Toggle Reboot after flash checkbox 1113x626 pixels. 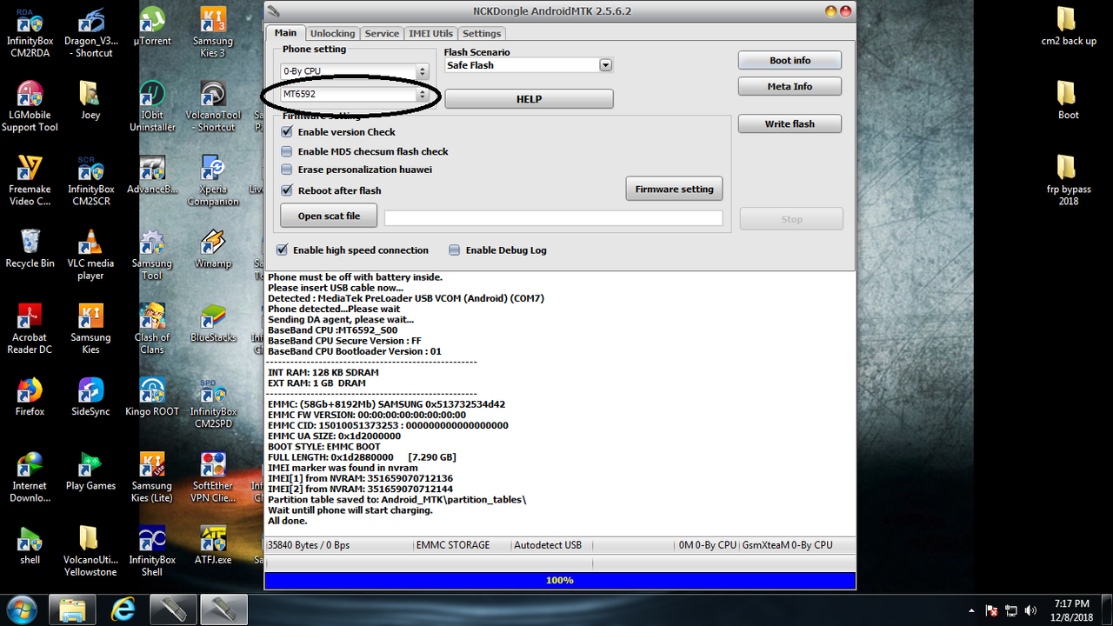point(287,190)
